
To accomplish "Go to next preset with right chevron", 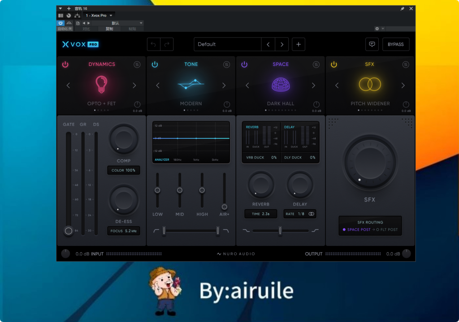I will pos(282,44).
